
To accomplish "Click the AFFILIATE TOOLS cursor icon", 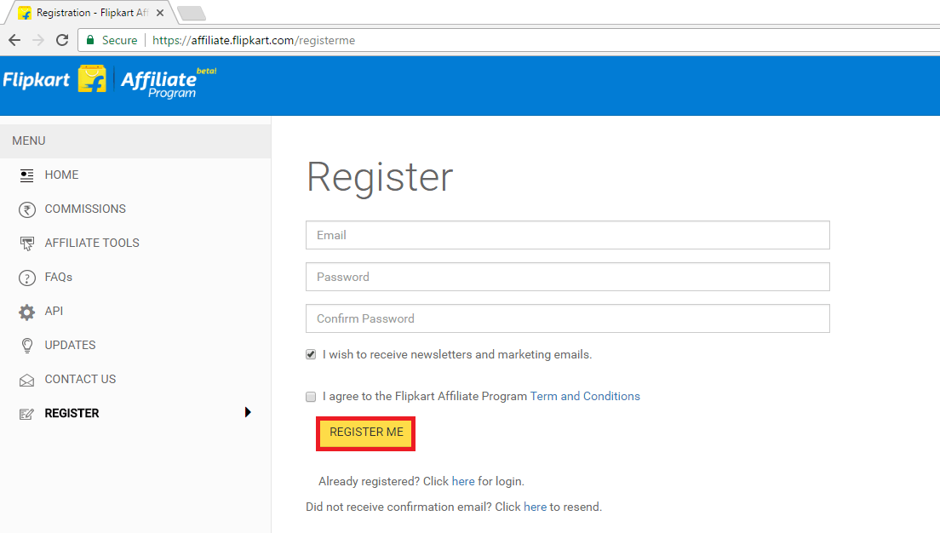I will coord(27,244).
